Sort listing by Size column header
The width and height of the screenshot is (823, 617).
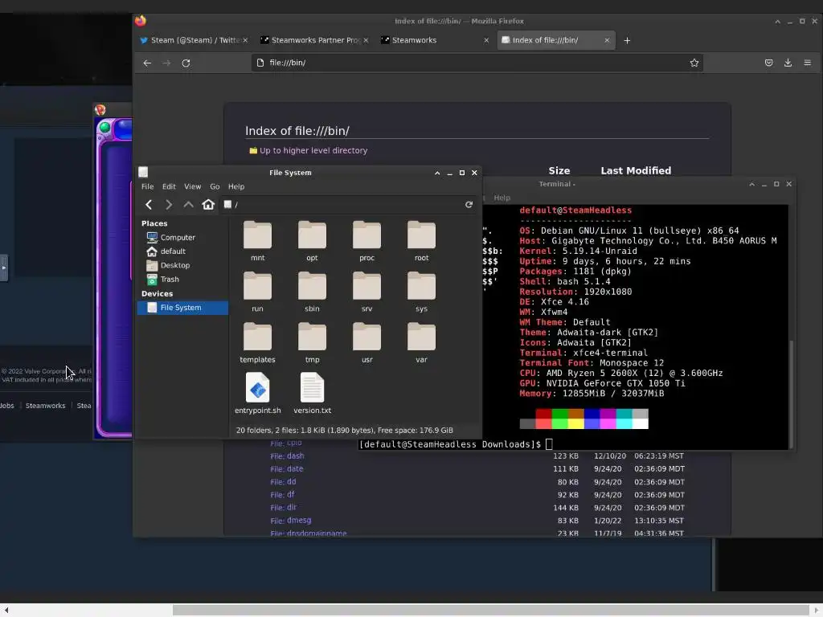coord(559,170)
